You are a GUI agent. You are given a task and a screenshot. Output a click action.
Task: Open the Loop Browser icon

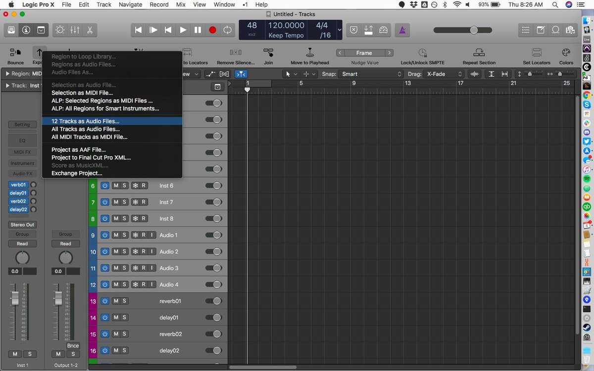pos(556,30)
